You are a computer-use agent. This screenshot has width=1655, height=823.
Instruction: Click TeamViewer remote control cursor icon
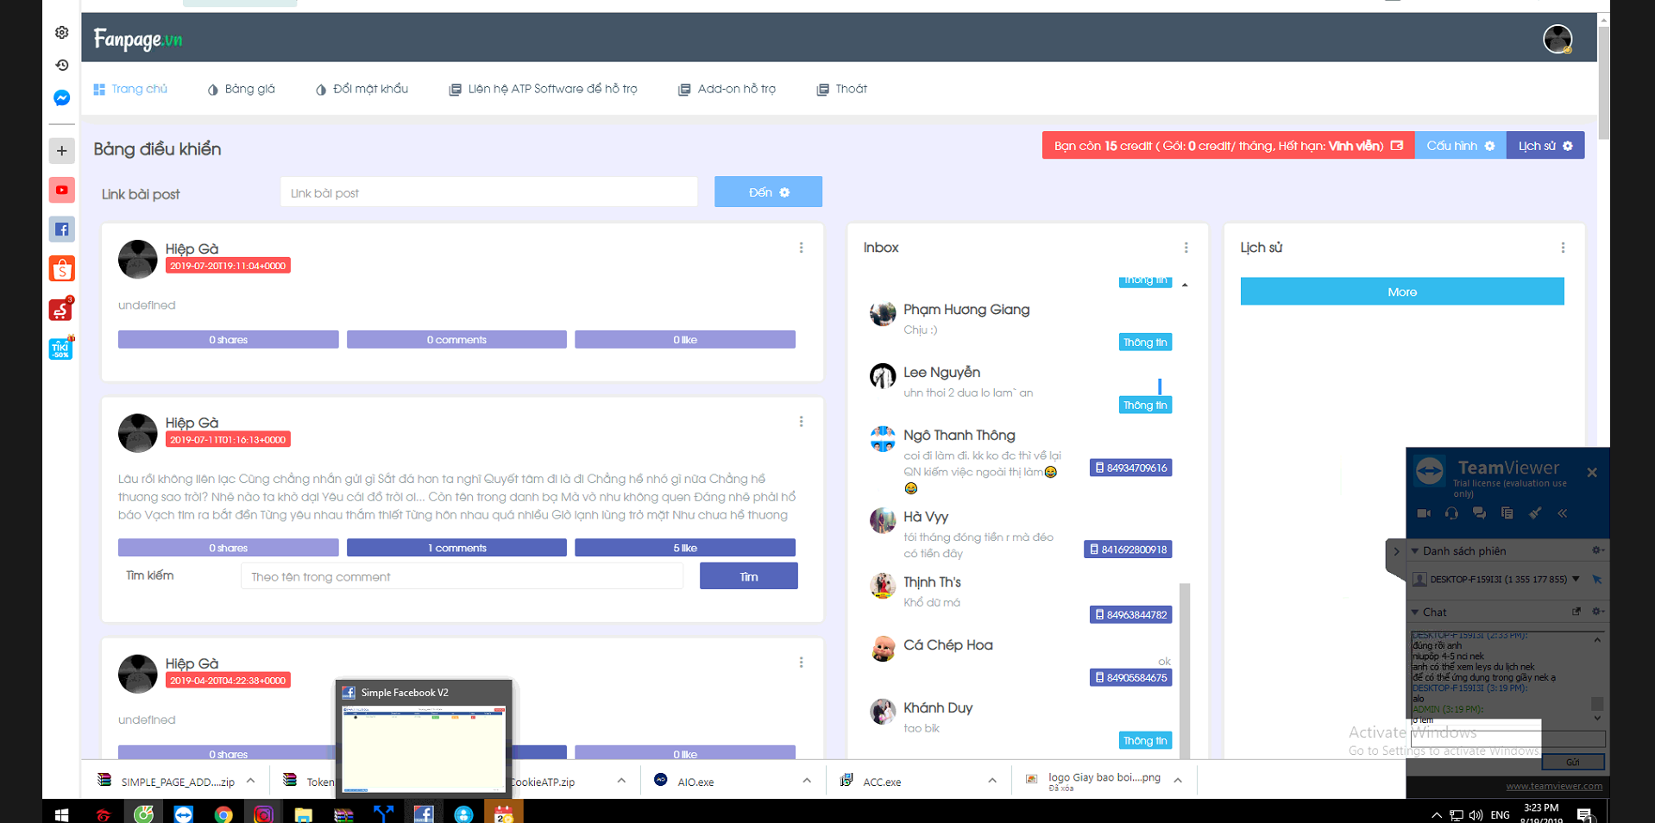(x=1597, y=580)
